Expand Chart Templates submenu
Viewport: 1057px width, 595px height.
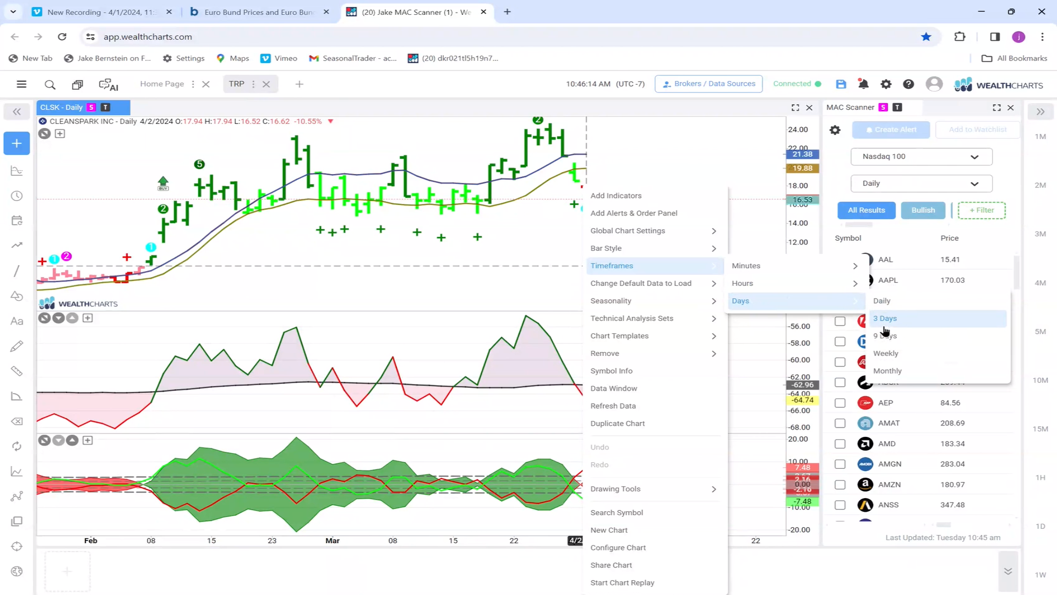point(653,336)
